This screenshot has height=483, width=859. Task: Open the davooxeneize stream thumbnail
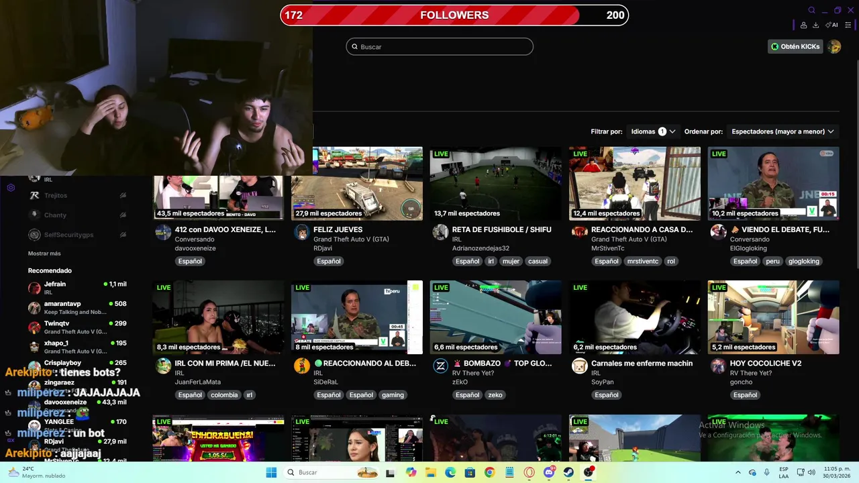[x=218, y=197]
